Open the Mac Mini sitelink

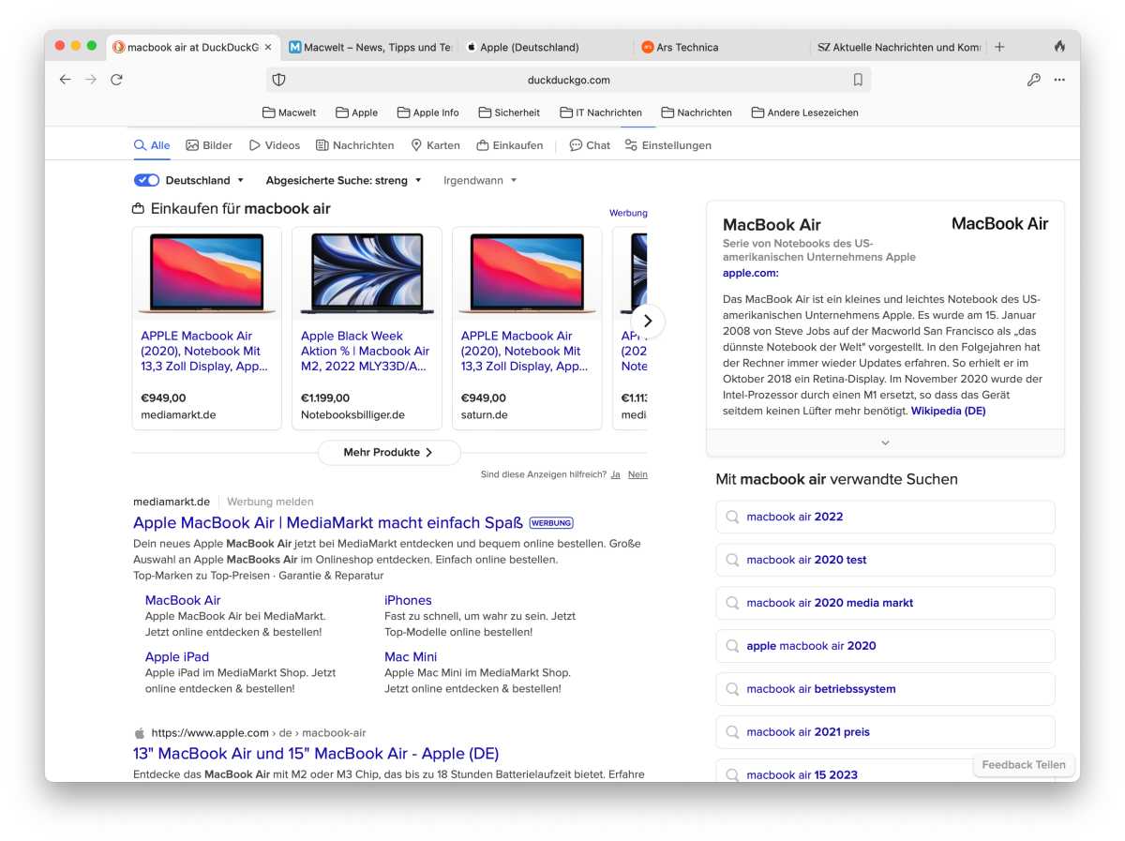coord(411,656)
